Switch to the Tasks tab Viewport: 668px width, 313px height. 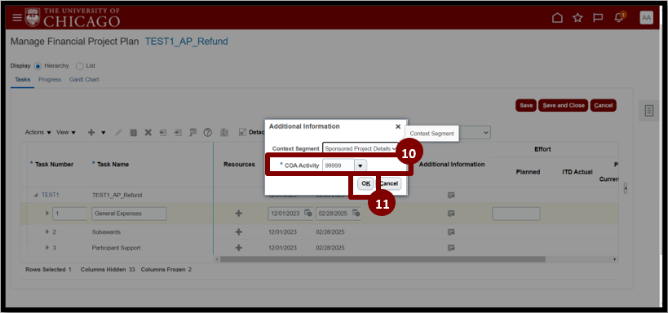click(x=22, y=80)
